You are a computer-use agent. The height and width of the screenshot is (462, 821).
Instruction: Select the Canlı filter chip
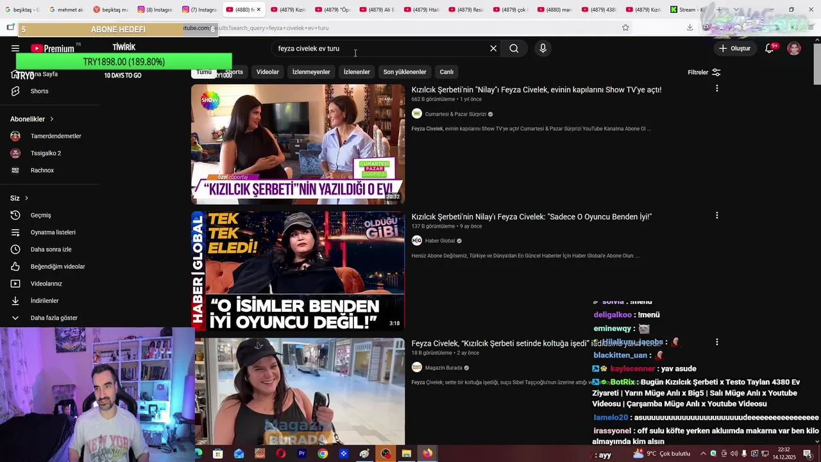click(x=446, y=72)
